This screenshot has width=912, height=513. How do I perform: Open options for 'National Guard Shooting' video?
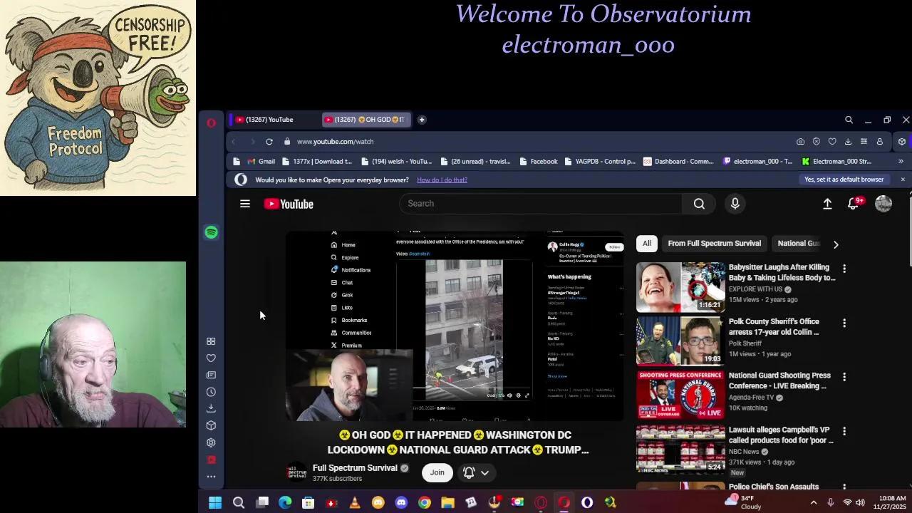(844, 377)
